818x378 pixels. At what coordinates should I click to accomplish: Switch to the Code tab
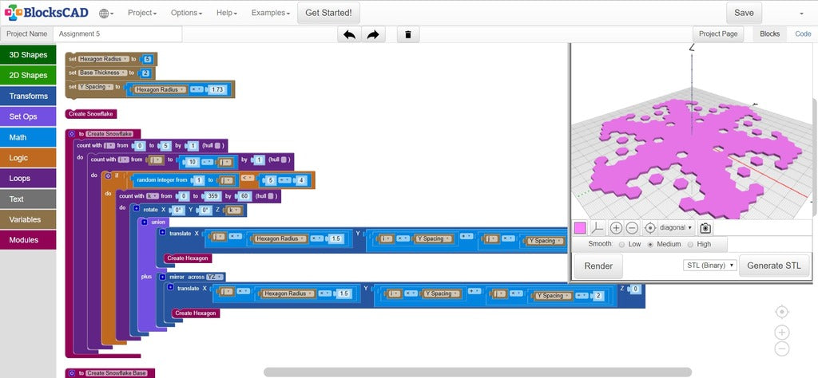(x=802, y=34)
